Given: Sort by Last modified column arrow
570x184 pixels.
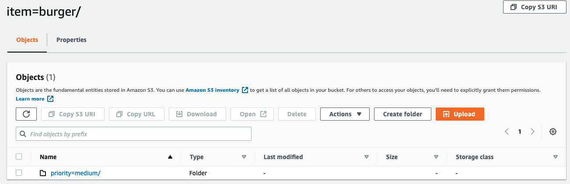Looking at the screenshot, I should [367, 157].
